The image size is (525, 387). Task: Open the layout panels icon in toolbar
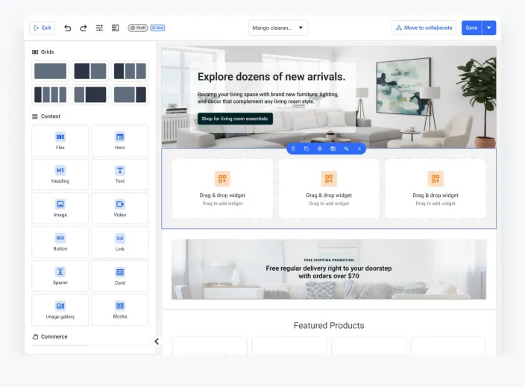115,28
